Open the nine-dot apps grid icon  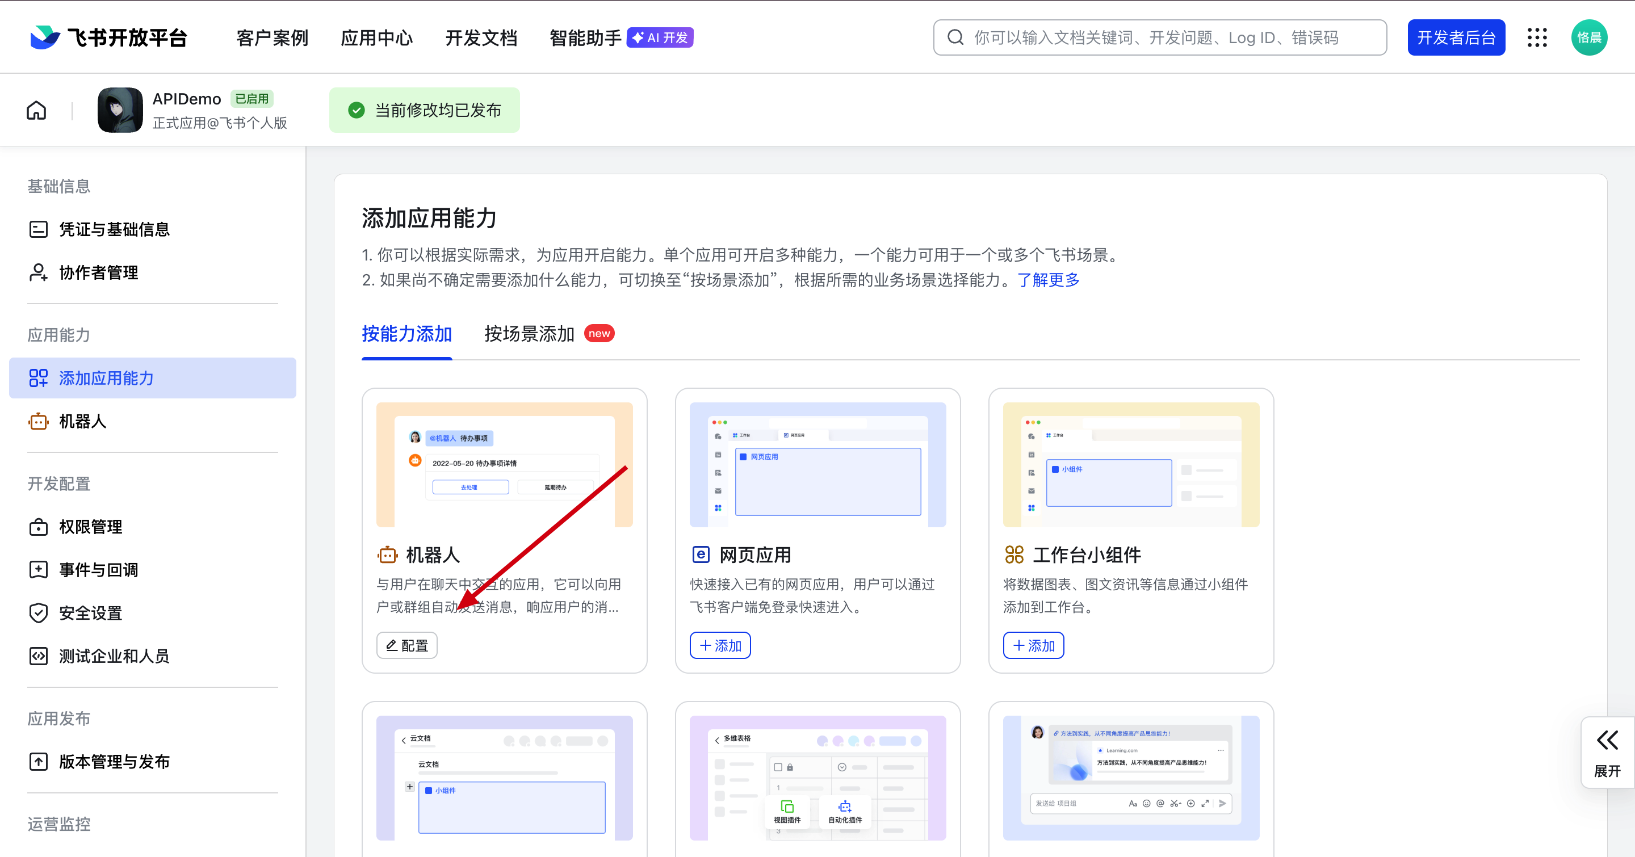[x=1537, y=37]
